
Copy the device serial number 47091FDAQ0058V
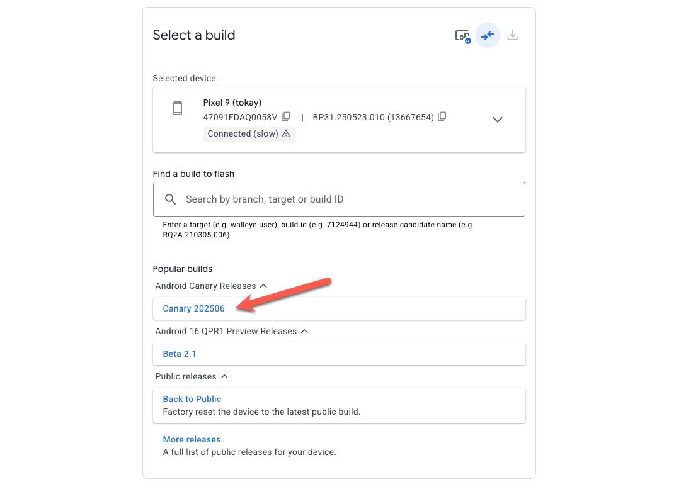[x=286, y=116]
